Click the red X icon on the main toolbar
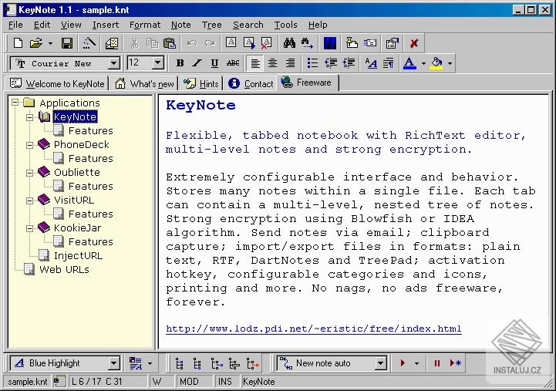The height and width of the screenshot is (391, 556). (x=414, y=43)
